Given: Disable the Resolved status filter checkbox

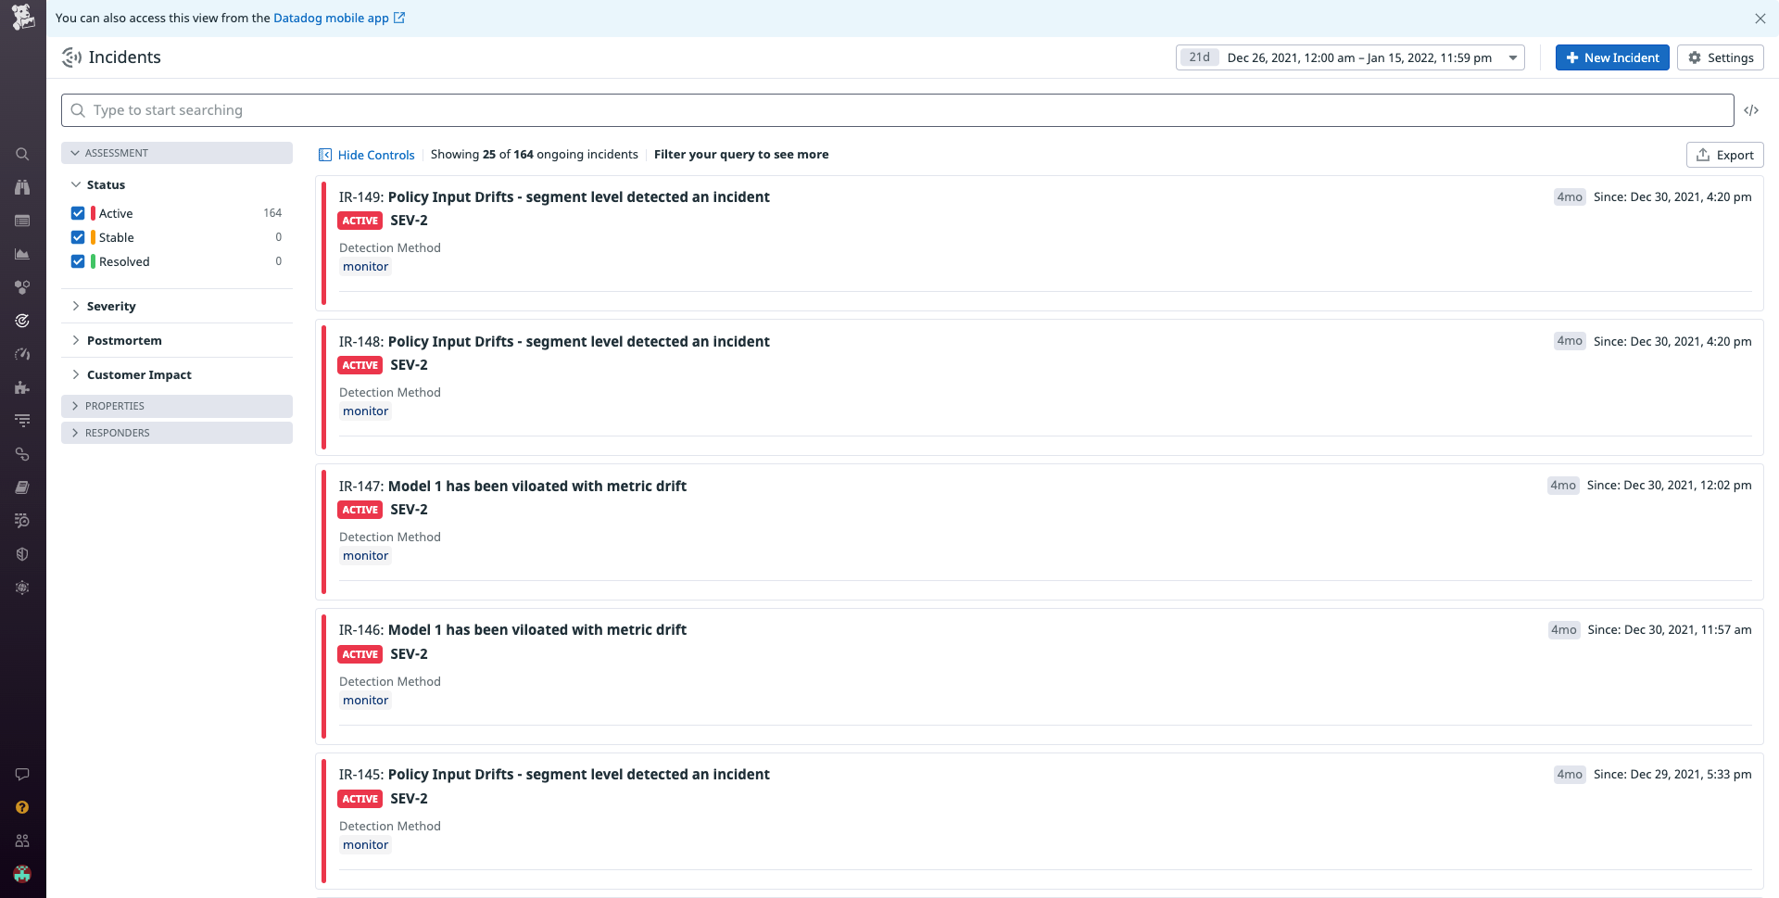Looking at the screenshot, I should 78,260.
